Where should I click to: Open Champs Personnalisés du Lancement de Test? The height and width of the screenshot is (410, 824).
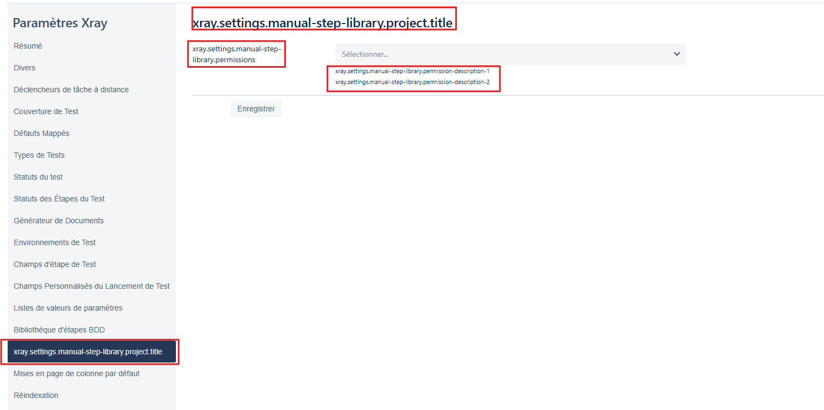(x=91, y=286)
